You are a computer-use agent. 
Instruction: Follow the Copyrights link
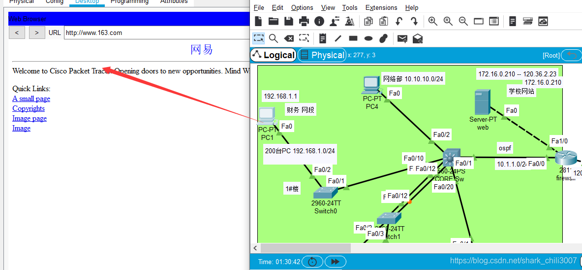pyautogui.click(x=29, y=108)
